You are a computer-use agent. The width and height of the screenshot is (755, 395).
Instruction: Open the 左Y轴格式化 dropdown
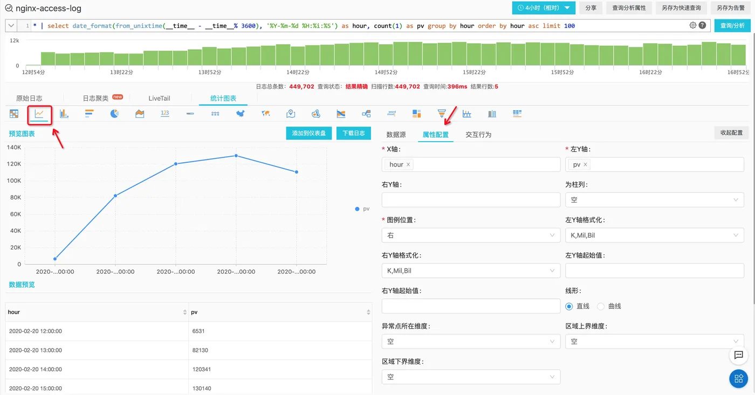tap(654, 235)
